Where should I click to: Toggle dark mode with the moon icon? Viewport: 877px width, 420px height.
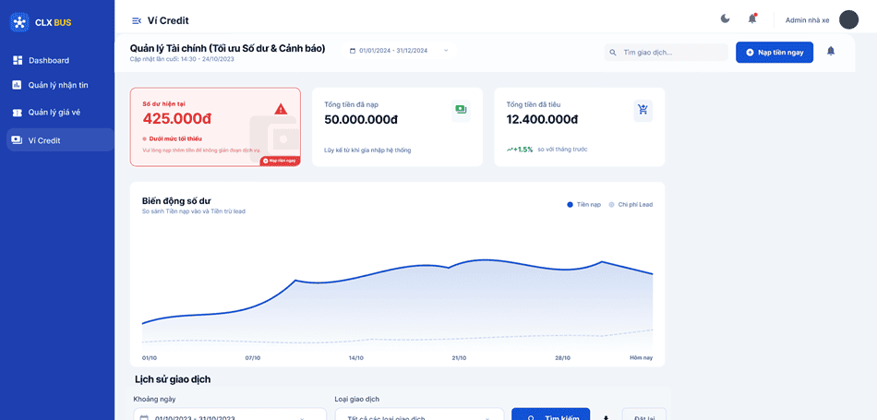(x=725, y=19)
